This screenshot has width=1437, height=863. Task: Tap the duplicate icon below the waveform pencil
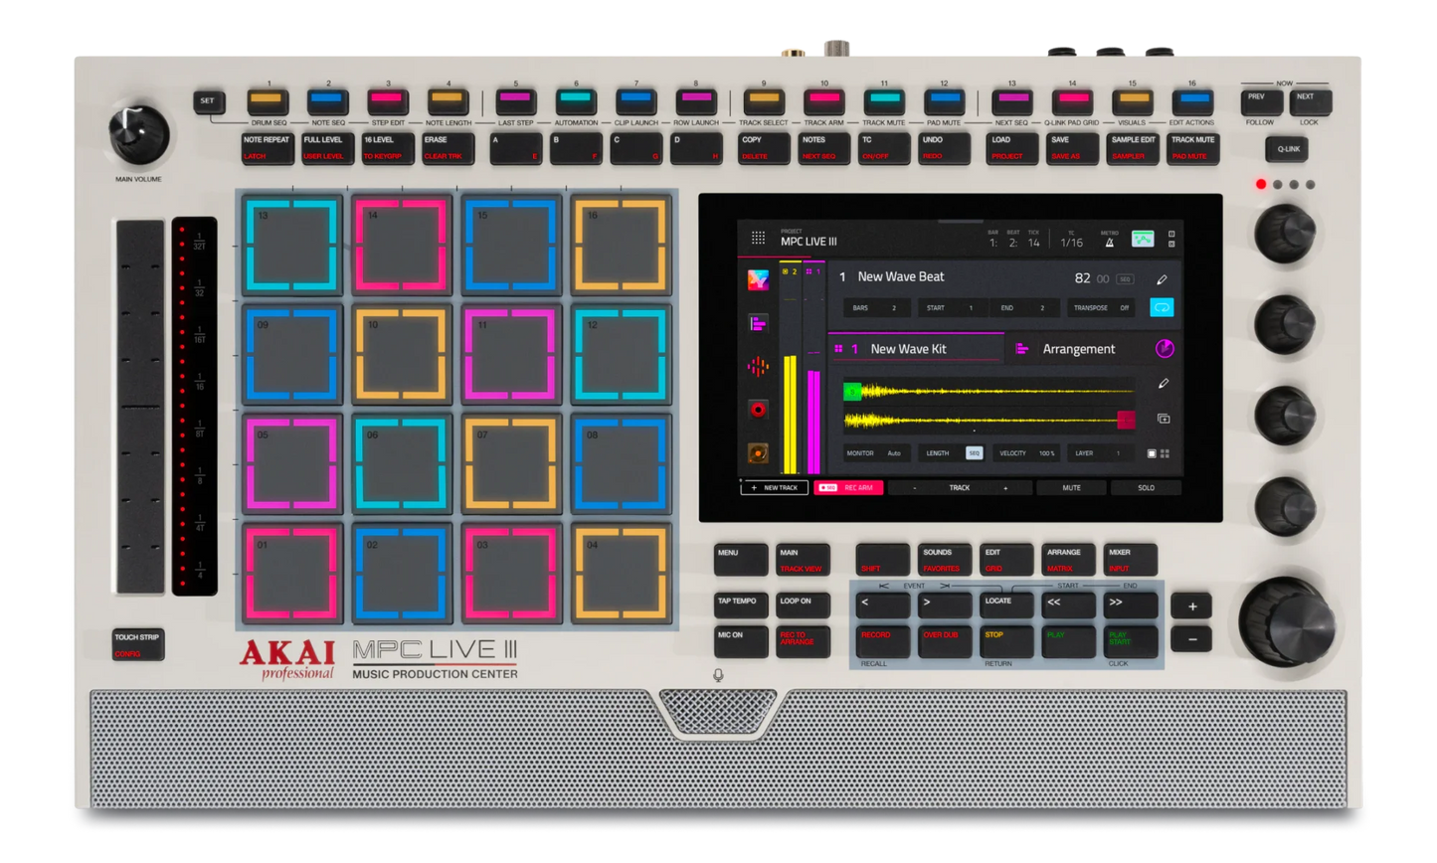1163,419
